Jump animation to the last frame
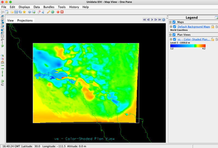This screenshot has width=218, height=148. tap(160, 20)
